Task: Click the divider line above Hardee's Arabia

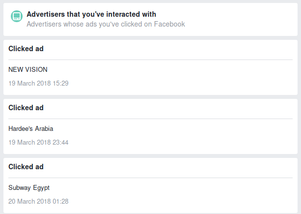Action: (x=150, y=119)
